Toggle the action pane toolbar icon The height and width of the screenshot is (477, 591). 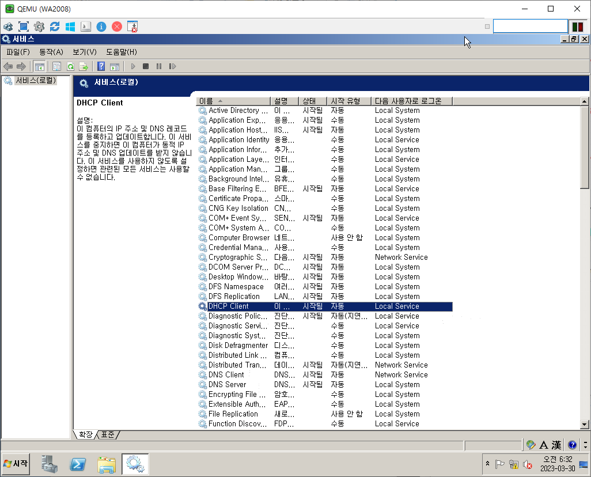(x=115, y=67)
